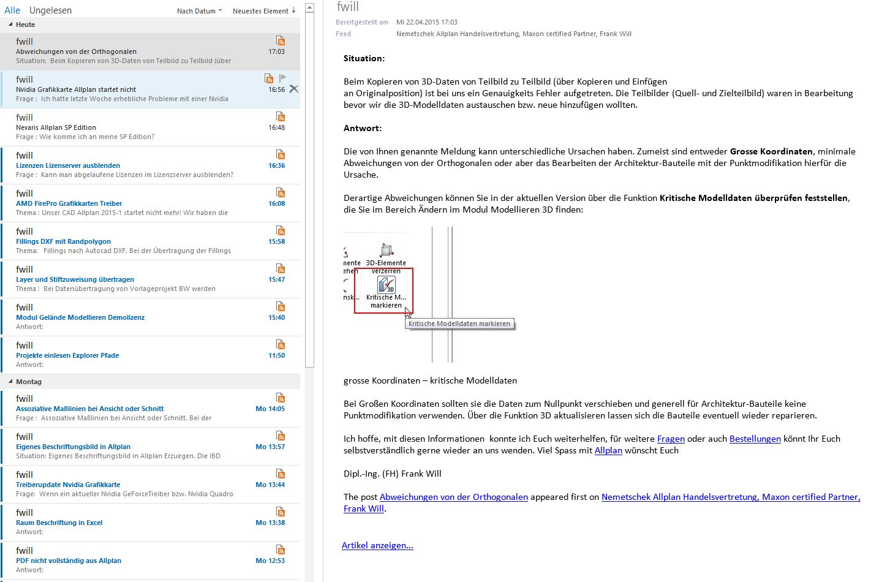The height and width of the screenshot is (582, 879).
Task: Click RSS icon of 'Layer und Stiftzuweisung übertragen'
Action: pos(281,268)
